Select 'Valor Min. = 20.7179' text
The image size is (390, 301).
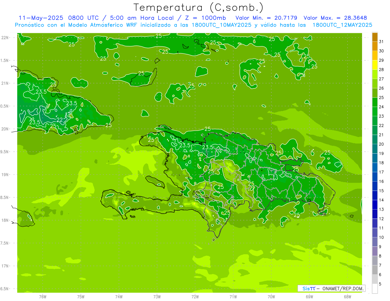[x=266, y=18]
